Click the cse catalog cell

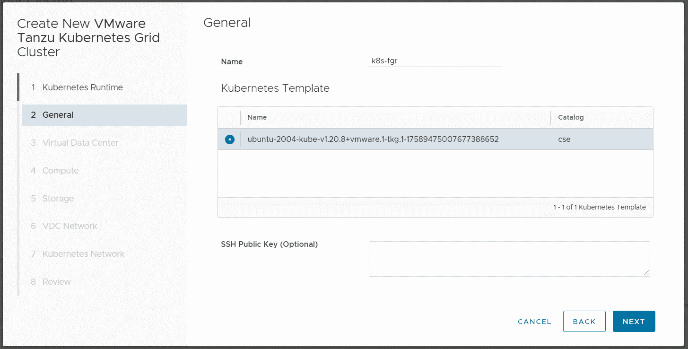564,140
